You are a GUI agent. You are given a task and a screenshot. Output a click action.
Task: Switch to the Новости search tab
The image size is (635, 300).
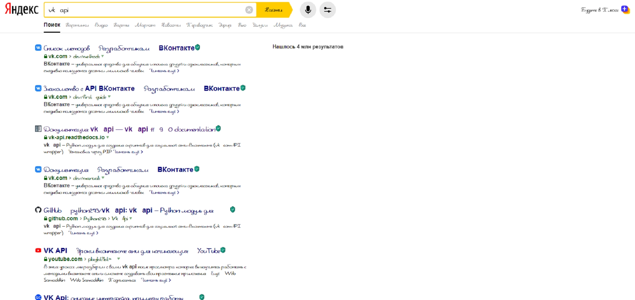pyautogui.click(x=171, y=25)
